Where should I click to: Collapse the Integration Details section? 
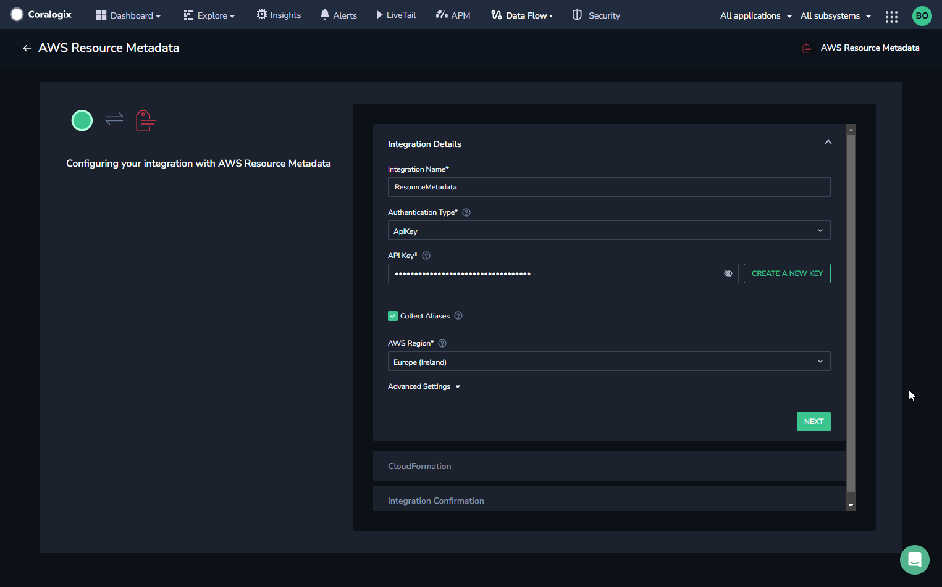pos(828,143)
